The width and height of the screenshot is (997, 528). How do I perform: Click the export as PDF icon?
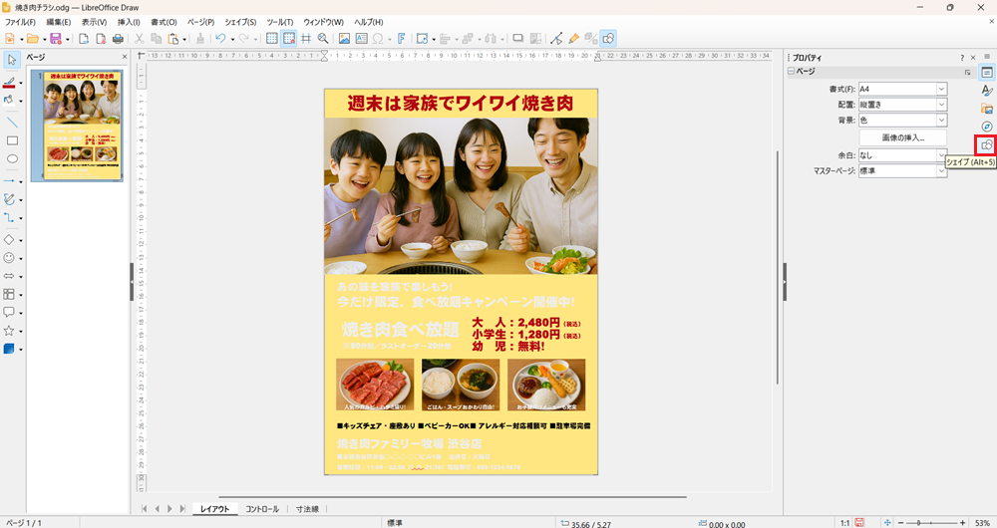pyautogui.click(x=101, y=39)
